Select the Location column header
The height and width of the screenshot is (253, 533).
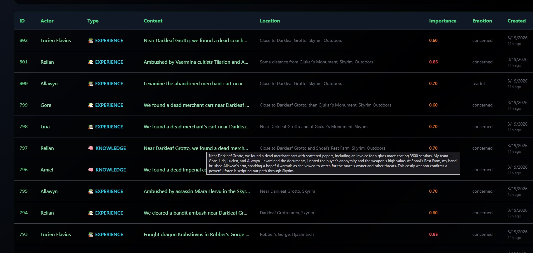click(270, 21)
